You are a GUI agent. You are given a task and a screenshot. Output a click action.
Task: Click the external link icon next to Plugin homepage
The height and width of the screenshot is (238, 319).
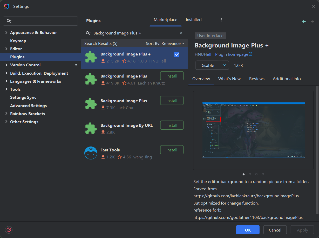(250, 54)
